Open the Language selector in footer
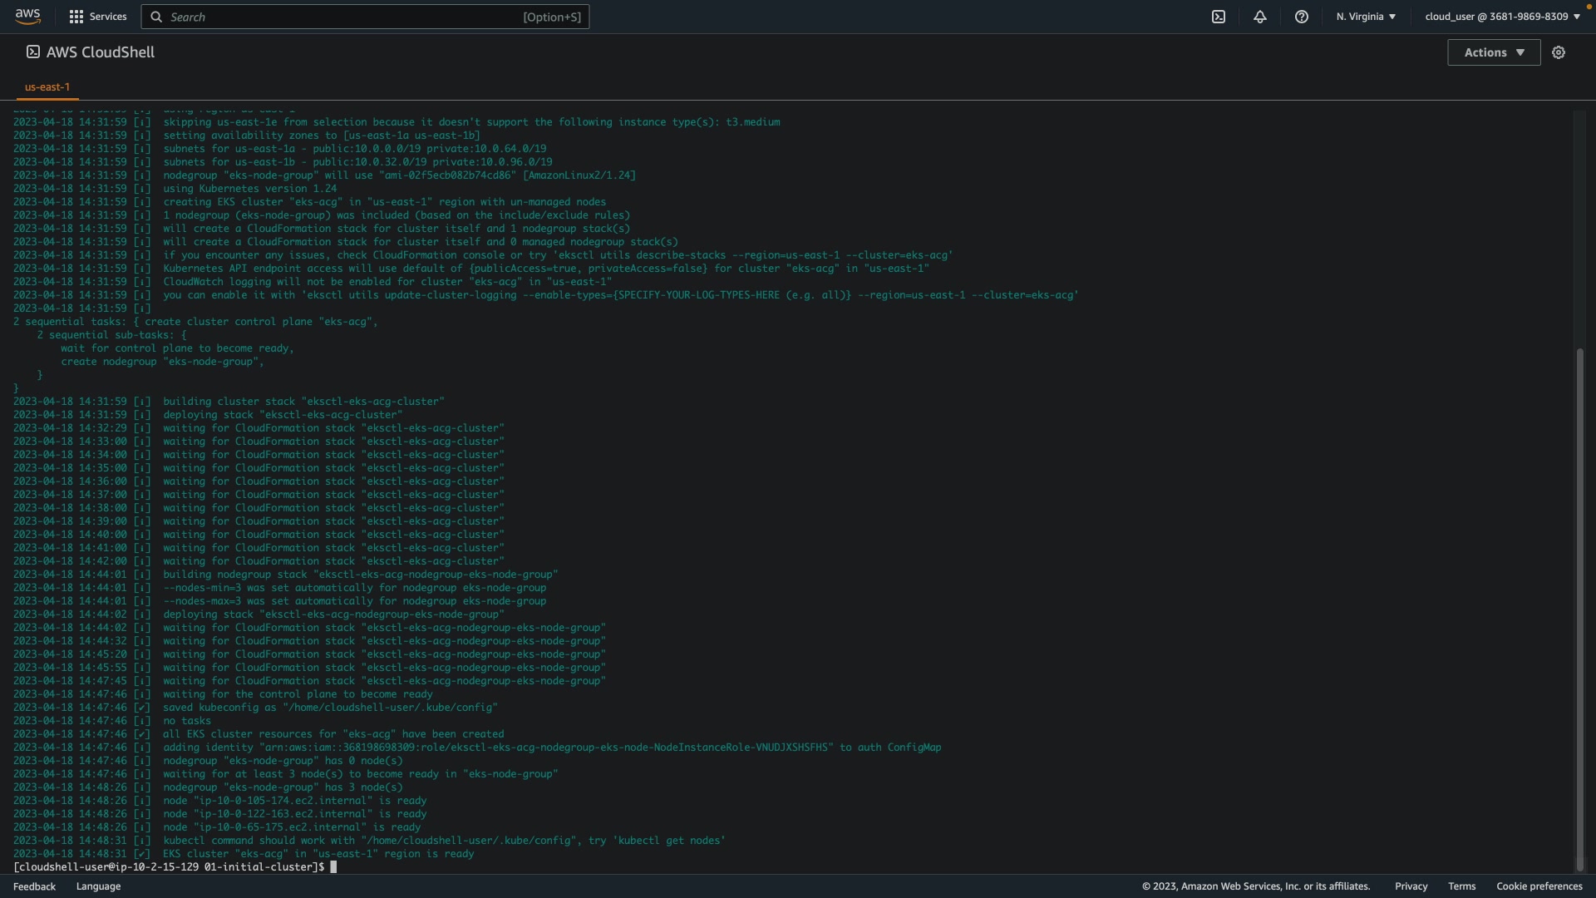The image size is (1596, 898). pyautogui.click(x=98, y=886)
